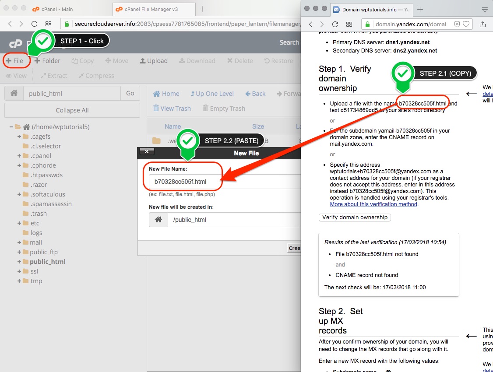Screen dimensions: 493x372
Task: Click the Restore toolbar item
Action: coord(278,61)
